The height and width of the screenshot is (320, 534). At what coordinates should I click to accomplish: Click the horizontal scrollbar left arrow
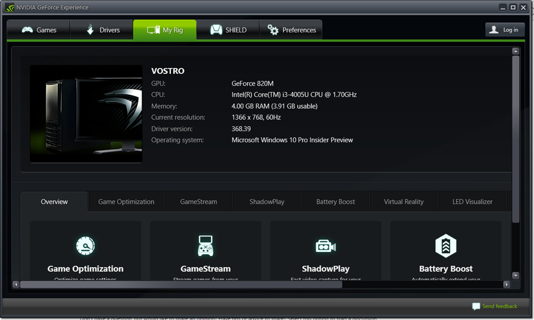tap(16, 284)
